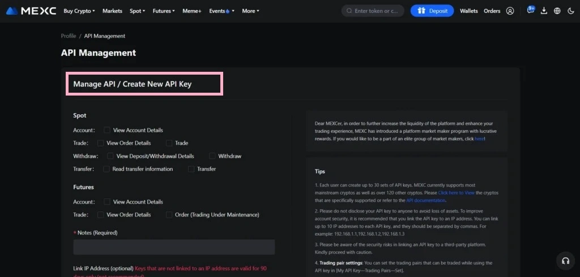The height and width of the screenshot is (277, 580).
Task: Click the 'here' market maker link
Action: (479, 139)
